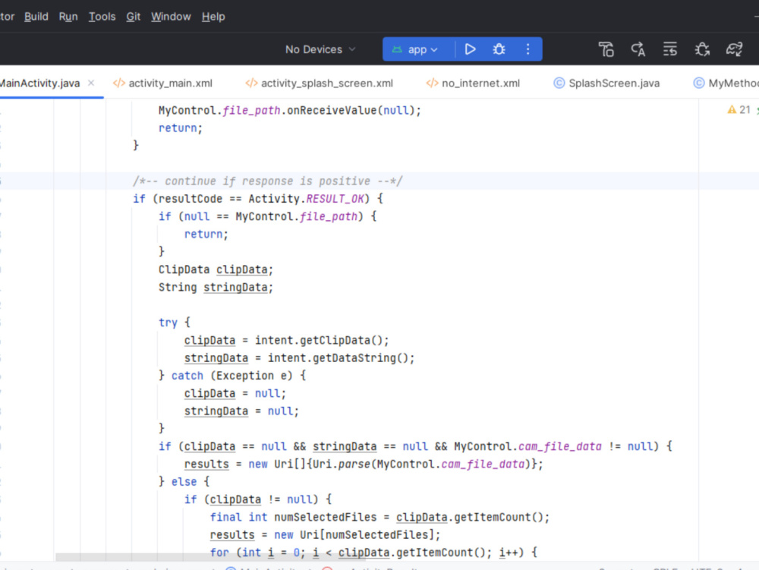Switch to the no_internet.xml tab

point(473,83)
